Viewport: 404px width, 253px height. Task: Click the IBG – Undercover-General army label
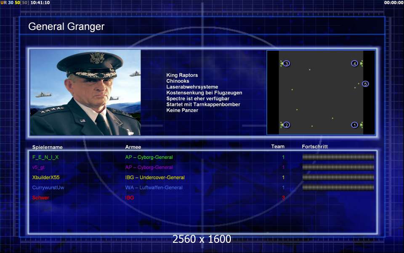pos(155,178)
